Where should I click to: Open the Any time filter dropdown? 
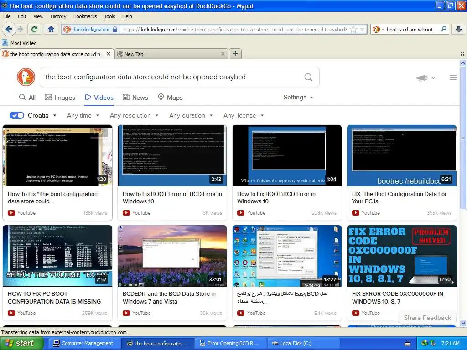[83, 115]
